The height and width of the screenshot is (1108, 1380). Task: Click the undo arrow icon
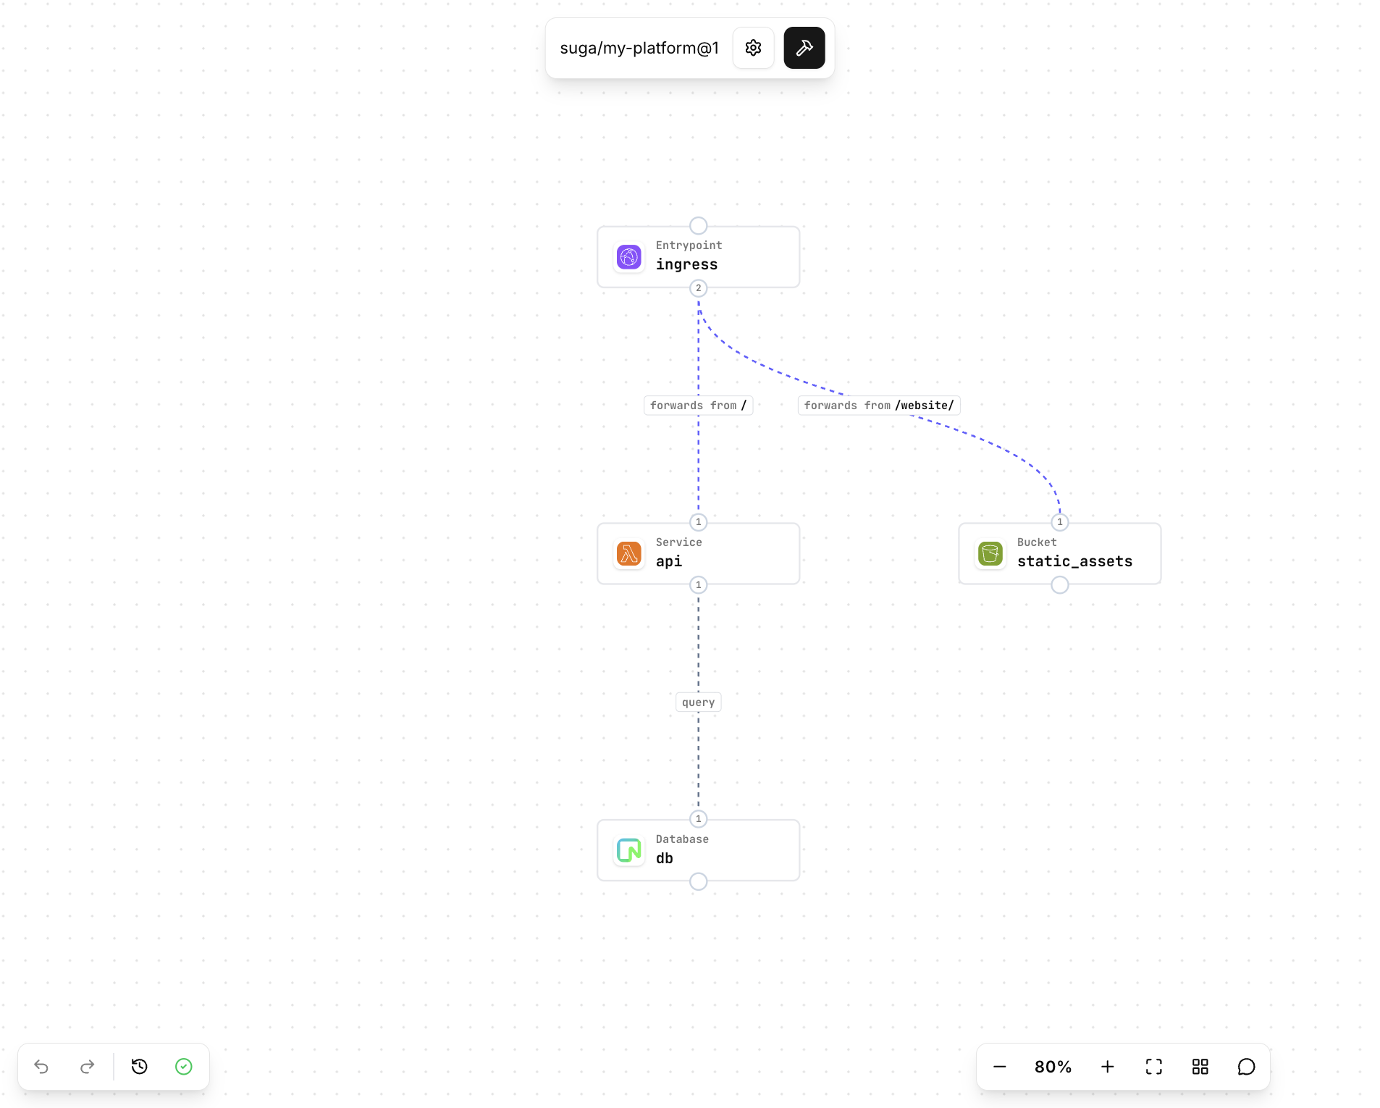tap(41, 1067)
